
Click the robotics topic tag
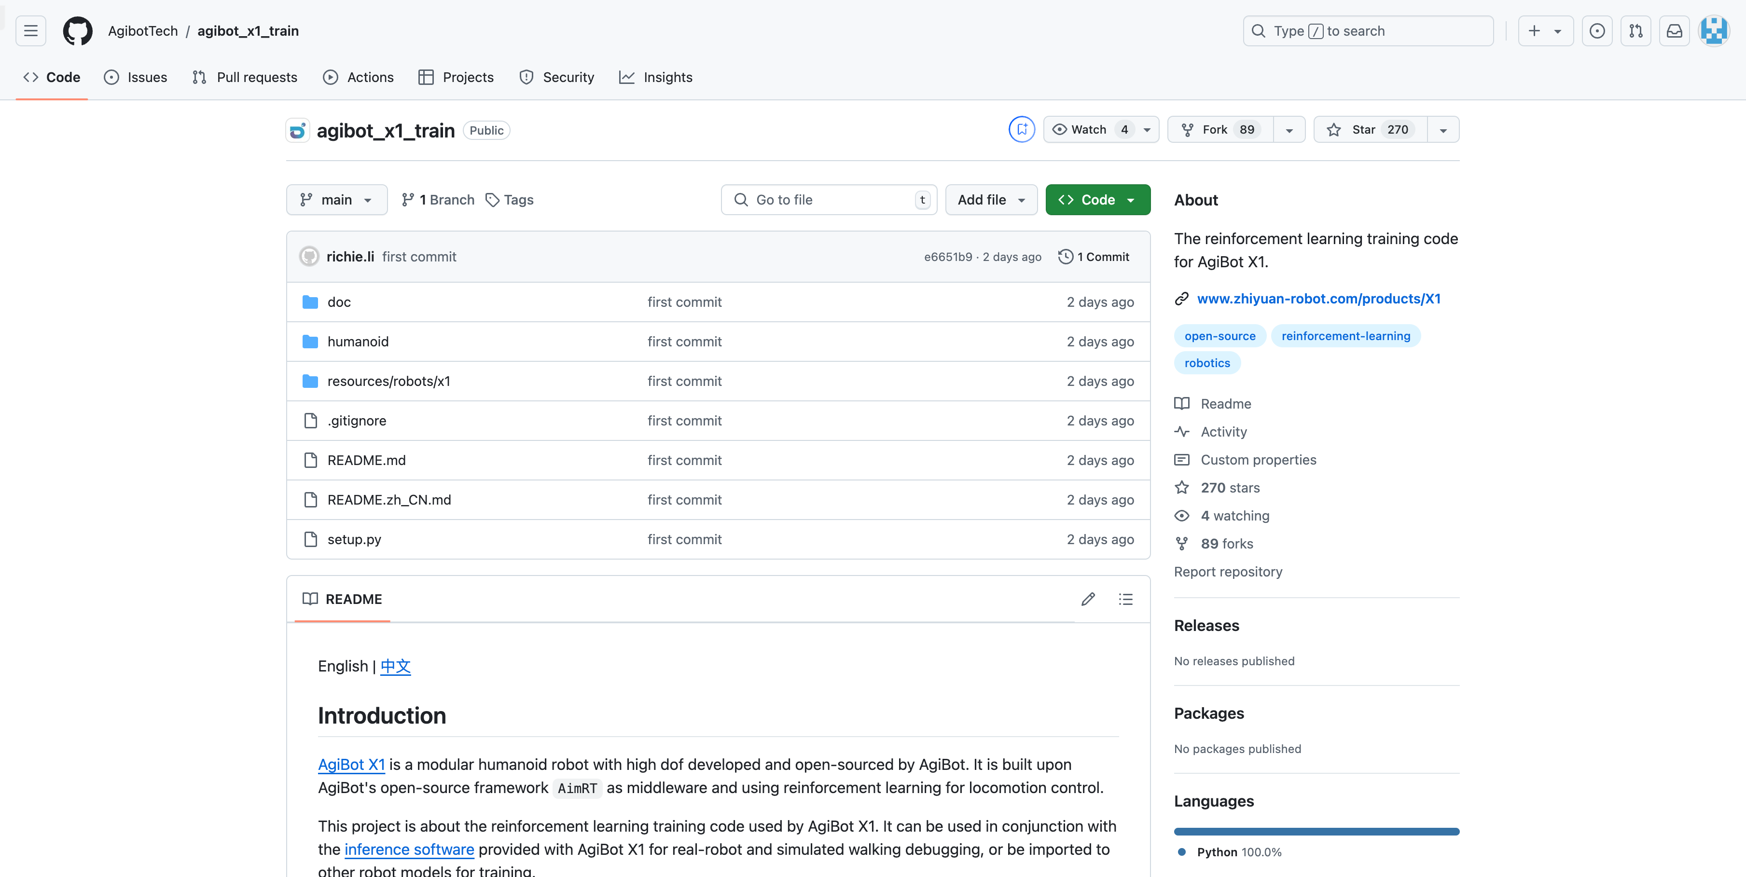[1207, 363]
